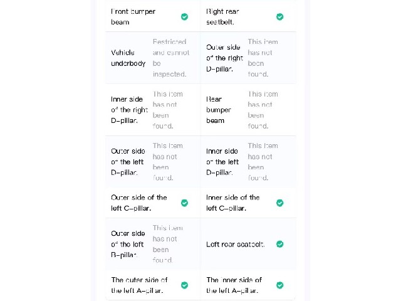Click checkmark for inner side of left A-pillar

280,285
